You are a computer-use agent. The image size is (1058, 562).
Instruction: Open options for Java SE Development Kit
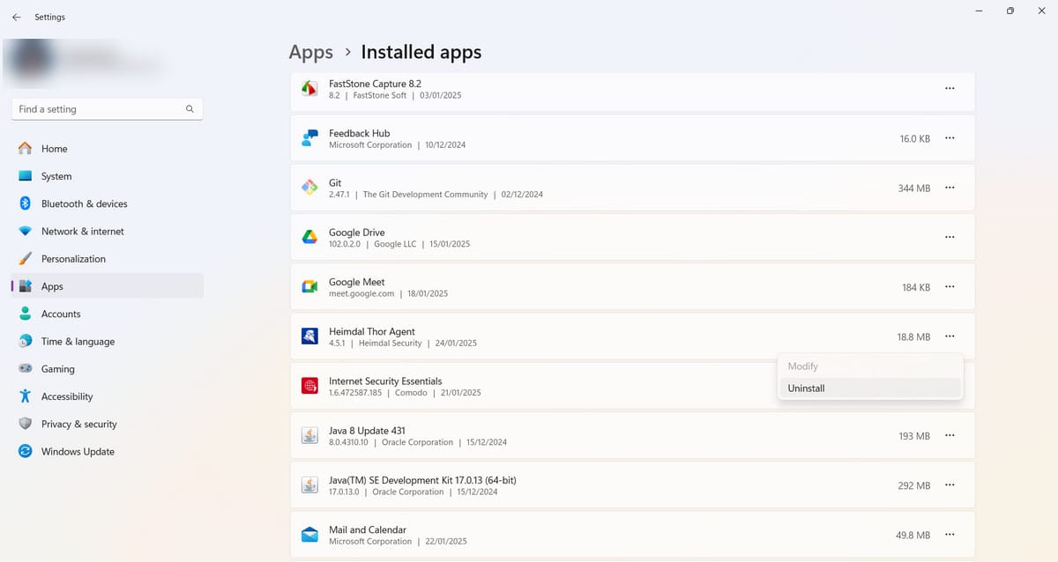click(x=950, y=485)
